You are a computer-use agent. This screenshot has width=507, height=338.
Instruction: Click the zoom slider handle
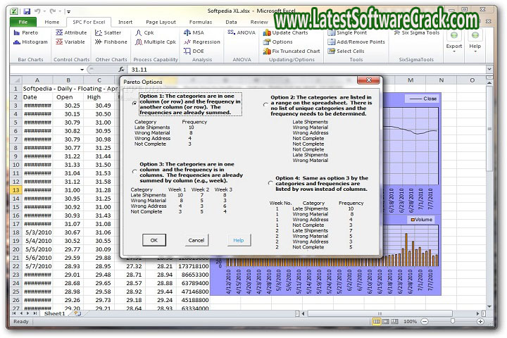pos(452,321)
